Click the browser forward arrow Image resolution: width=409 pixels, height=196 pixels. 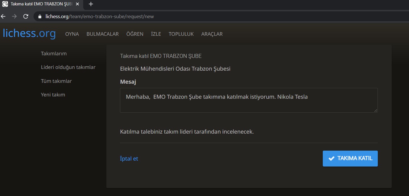pyautogui.click(x=14, y=16)
